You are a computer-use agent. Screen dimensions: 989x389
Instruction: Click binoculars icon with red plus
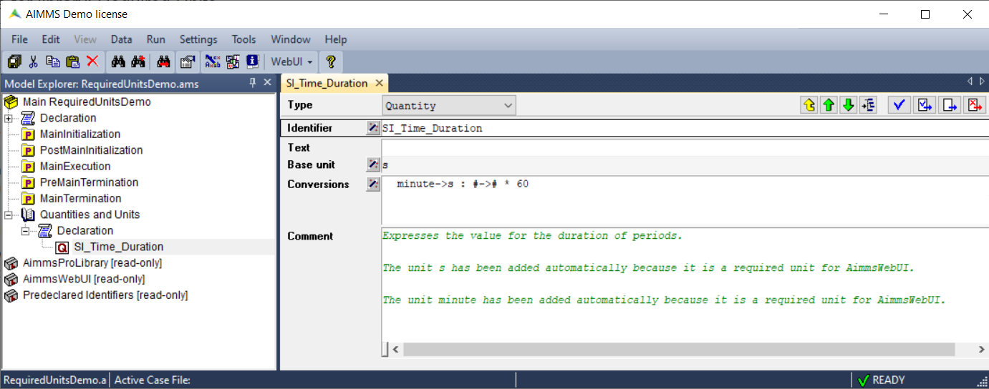pyautogui.click(x=139, y=61)
